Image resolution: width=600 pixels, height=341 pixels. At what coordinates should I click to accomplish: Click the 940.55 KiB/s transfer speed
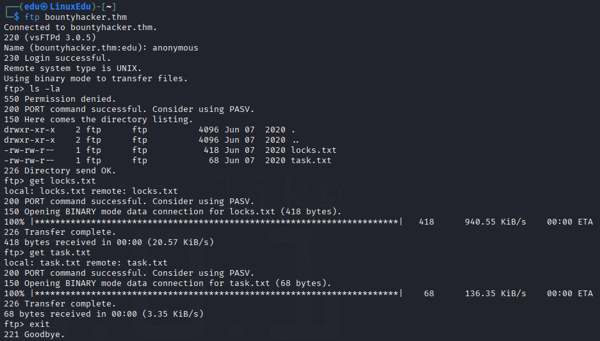495,222
